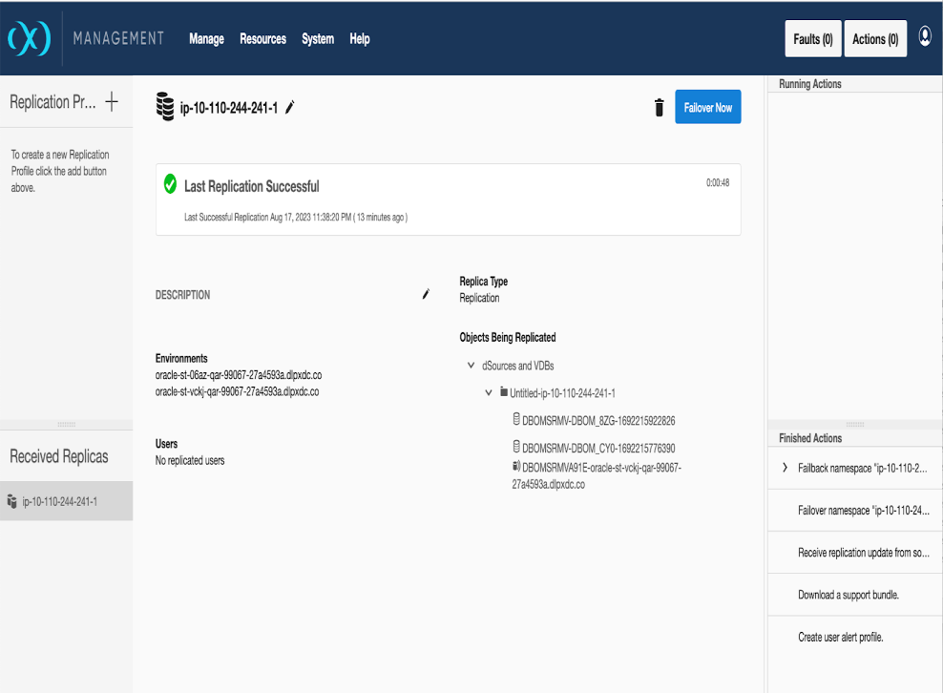Click the Download a support bundle action
The width and height of the screenshot is (943, 693).
click(849, 595)
